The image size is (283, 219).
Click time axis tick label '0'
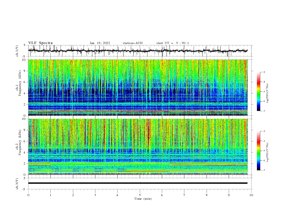click(28, 195)
